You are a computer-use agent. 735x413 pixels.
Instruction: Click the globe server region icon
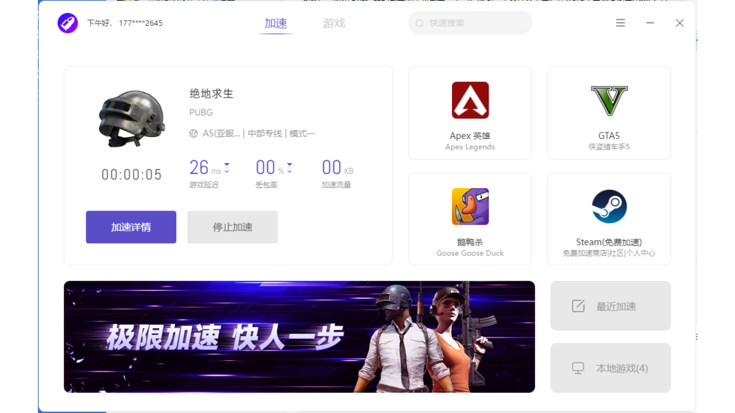(x=194, y=134)
